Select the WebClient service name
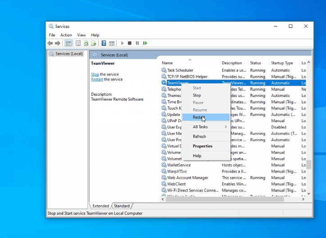This screenshot has height=238, width=326. (x=177, y=184)
